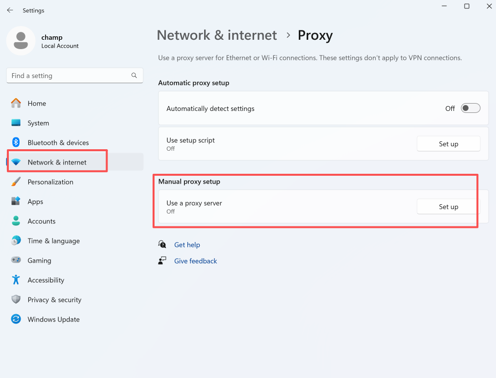496x378 pixels.
Task: Go back with the arrow button
Action: click(x=10, y=10)
